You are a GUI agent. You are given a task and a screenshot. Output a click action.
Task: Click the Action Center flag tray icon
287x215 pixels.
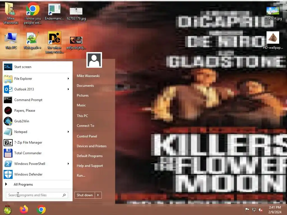click(x=247, y=209)
